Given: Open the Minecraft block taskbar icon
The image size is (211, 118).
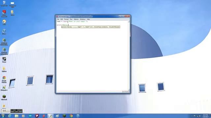Looking at the screenshot, I should (64, 116).
